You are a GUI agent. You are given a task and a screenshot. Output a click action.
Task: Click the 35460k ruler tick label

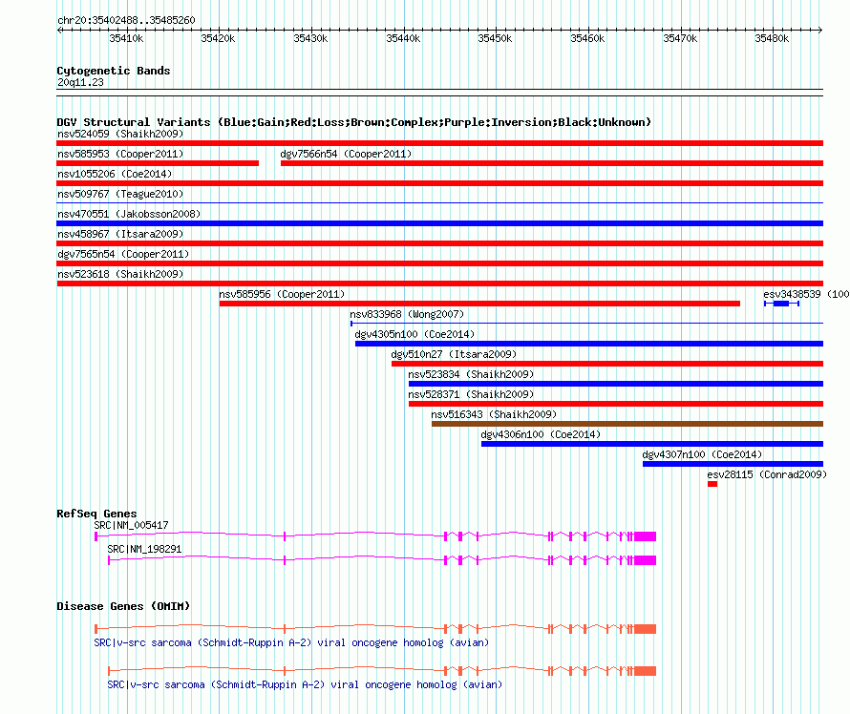[x=587, y=38]
